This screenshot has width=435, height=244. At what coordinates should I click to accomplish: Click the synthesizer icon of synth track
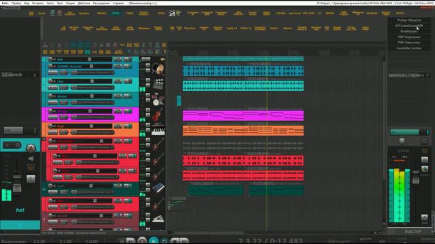tap(158, 188)
